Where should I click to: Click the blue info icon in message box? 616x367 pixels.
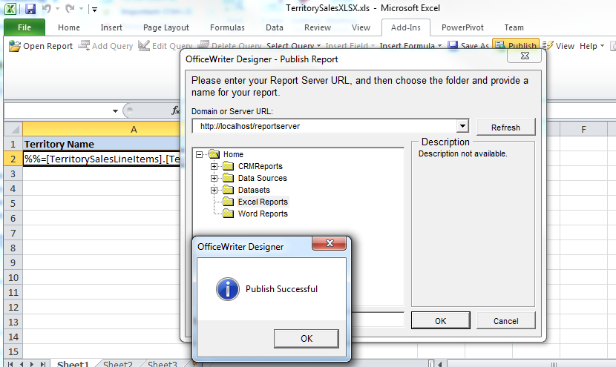pyautogui.click(x=227, y=288)
